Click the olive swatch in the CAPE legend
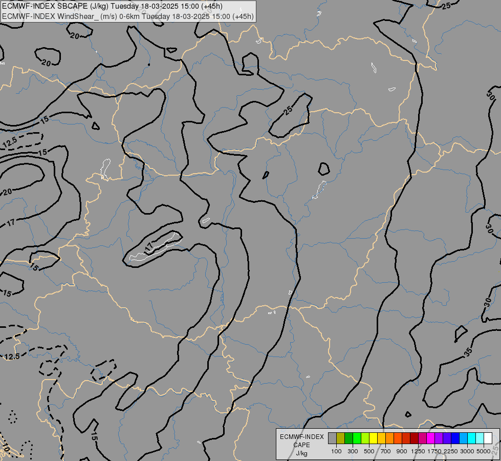The width and height of the screenshot is (501, 461). (341, 438)
